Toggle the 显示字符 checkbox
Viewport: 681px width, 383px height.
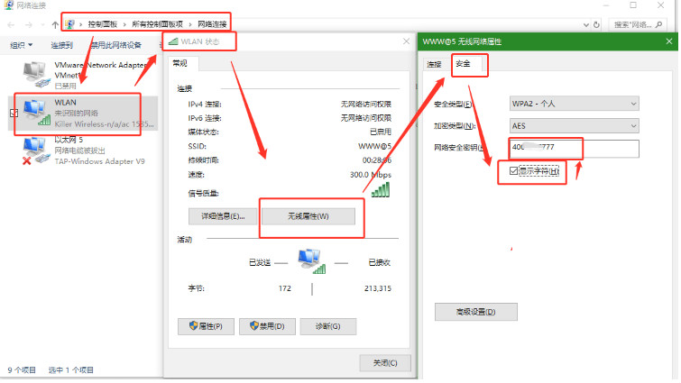point(514,171)
